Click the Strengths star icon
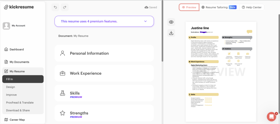The height and width of the screenshot is (124, 280). click(63, 113)
